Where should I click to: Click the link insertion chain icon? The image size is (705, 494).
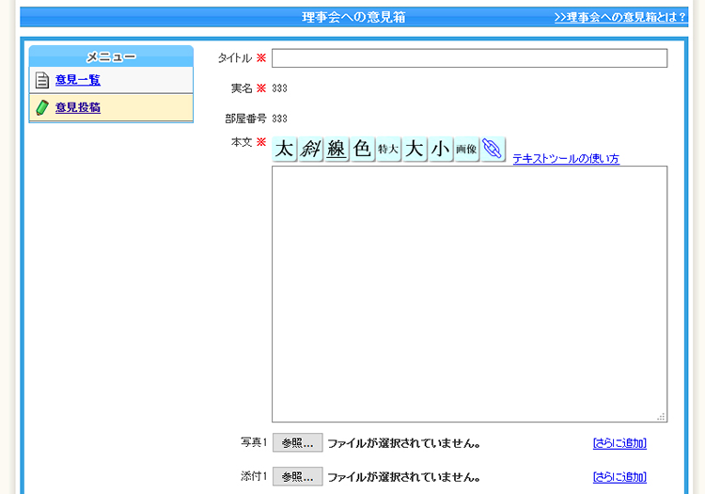coord(493,150)
